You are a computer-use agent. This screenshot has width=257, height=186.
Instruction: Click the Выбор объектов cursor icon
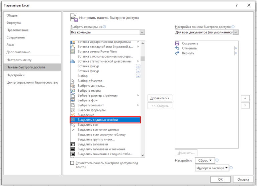click(x=73, y=81)
